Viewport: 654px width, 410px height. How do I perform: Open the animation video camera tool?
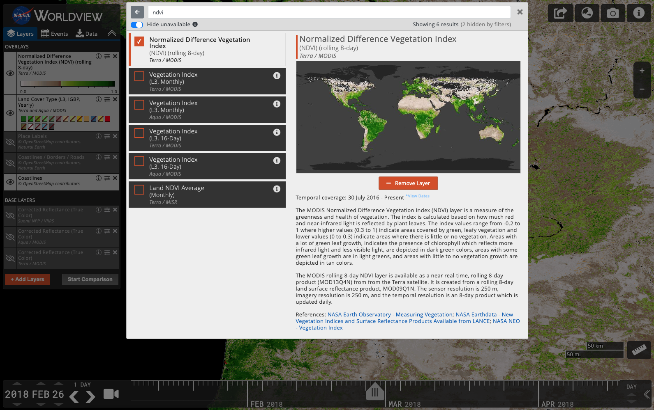[111, 394]
